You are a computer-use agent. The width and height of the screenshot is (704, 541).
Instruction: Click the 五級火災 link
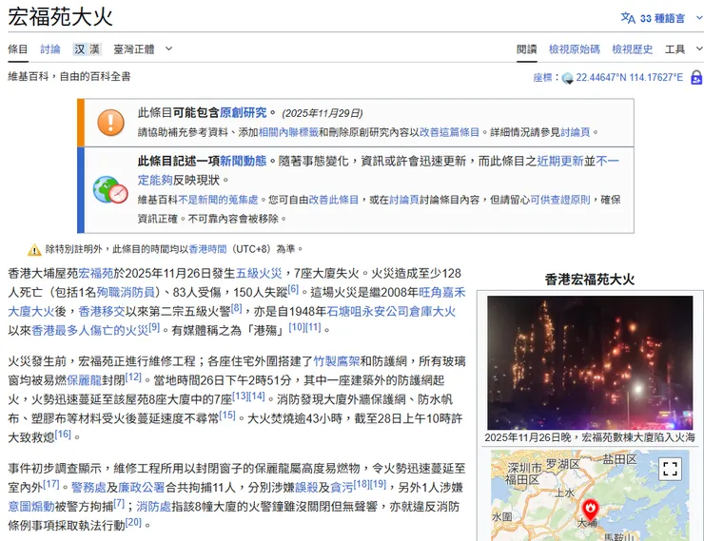pyautogui.click(x=259, y=273)
